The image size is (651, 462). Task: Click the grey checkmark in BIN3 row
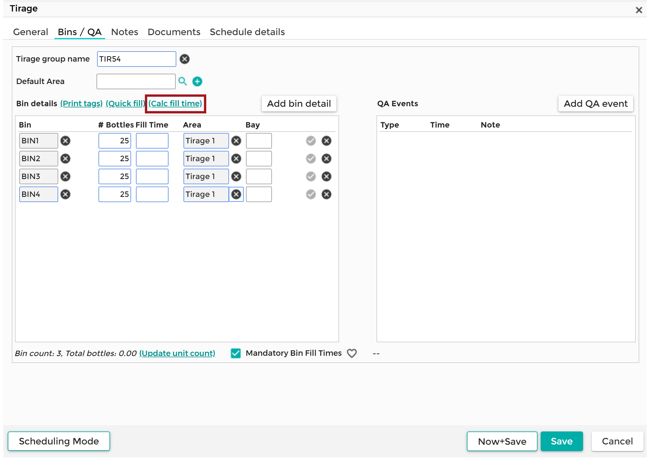coord(311,176)
